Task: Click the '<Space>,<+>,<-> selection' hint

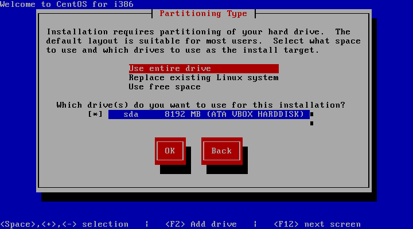Action: [64, 224]
